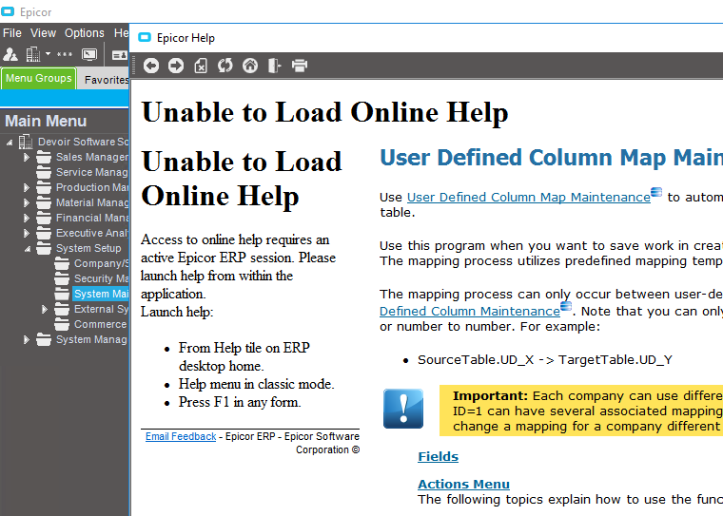Expand the Financial Management folder arrow
723x516 pixels.
27,218
